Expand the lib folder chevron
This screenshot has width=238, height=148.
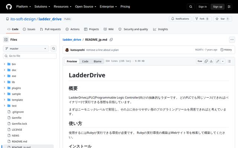coord(4,82)
